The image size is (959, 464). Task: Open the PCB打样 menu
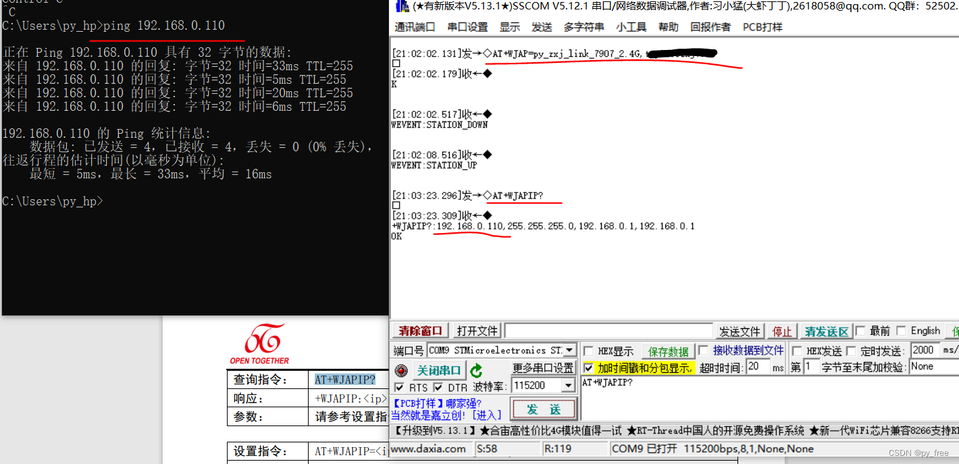762,27
